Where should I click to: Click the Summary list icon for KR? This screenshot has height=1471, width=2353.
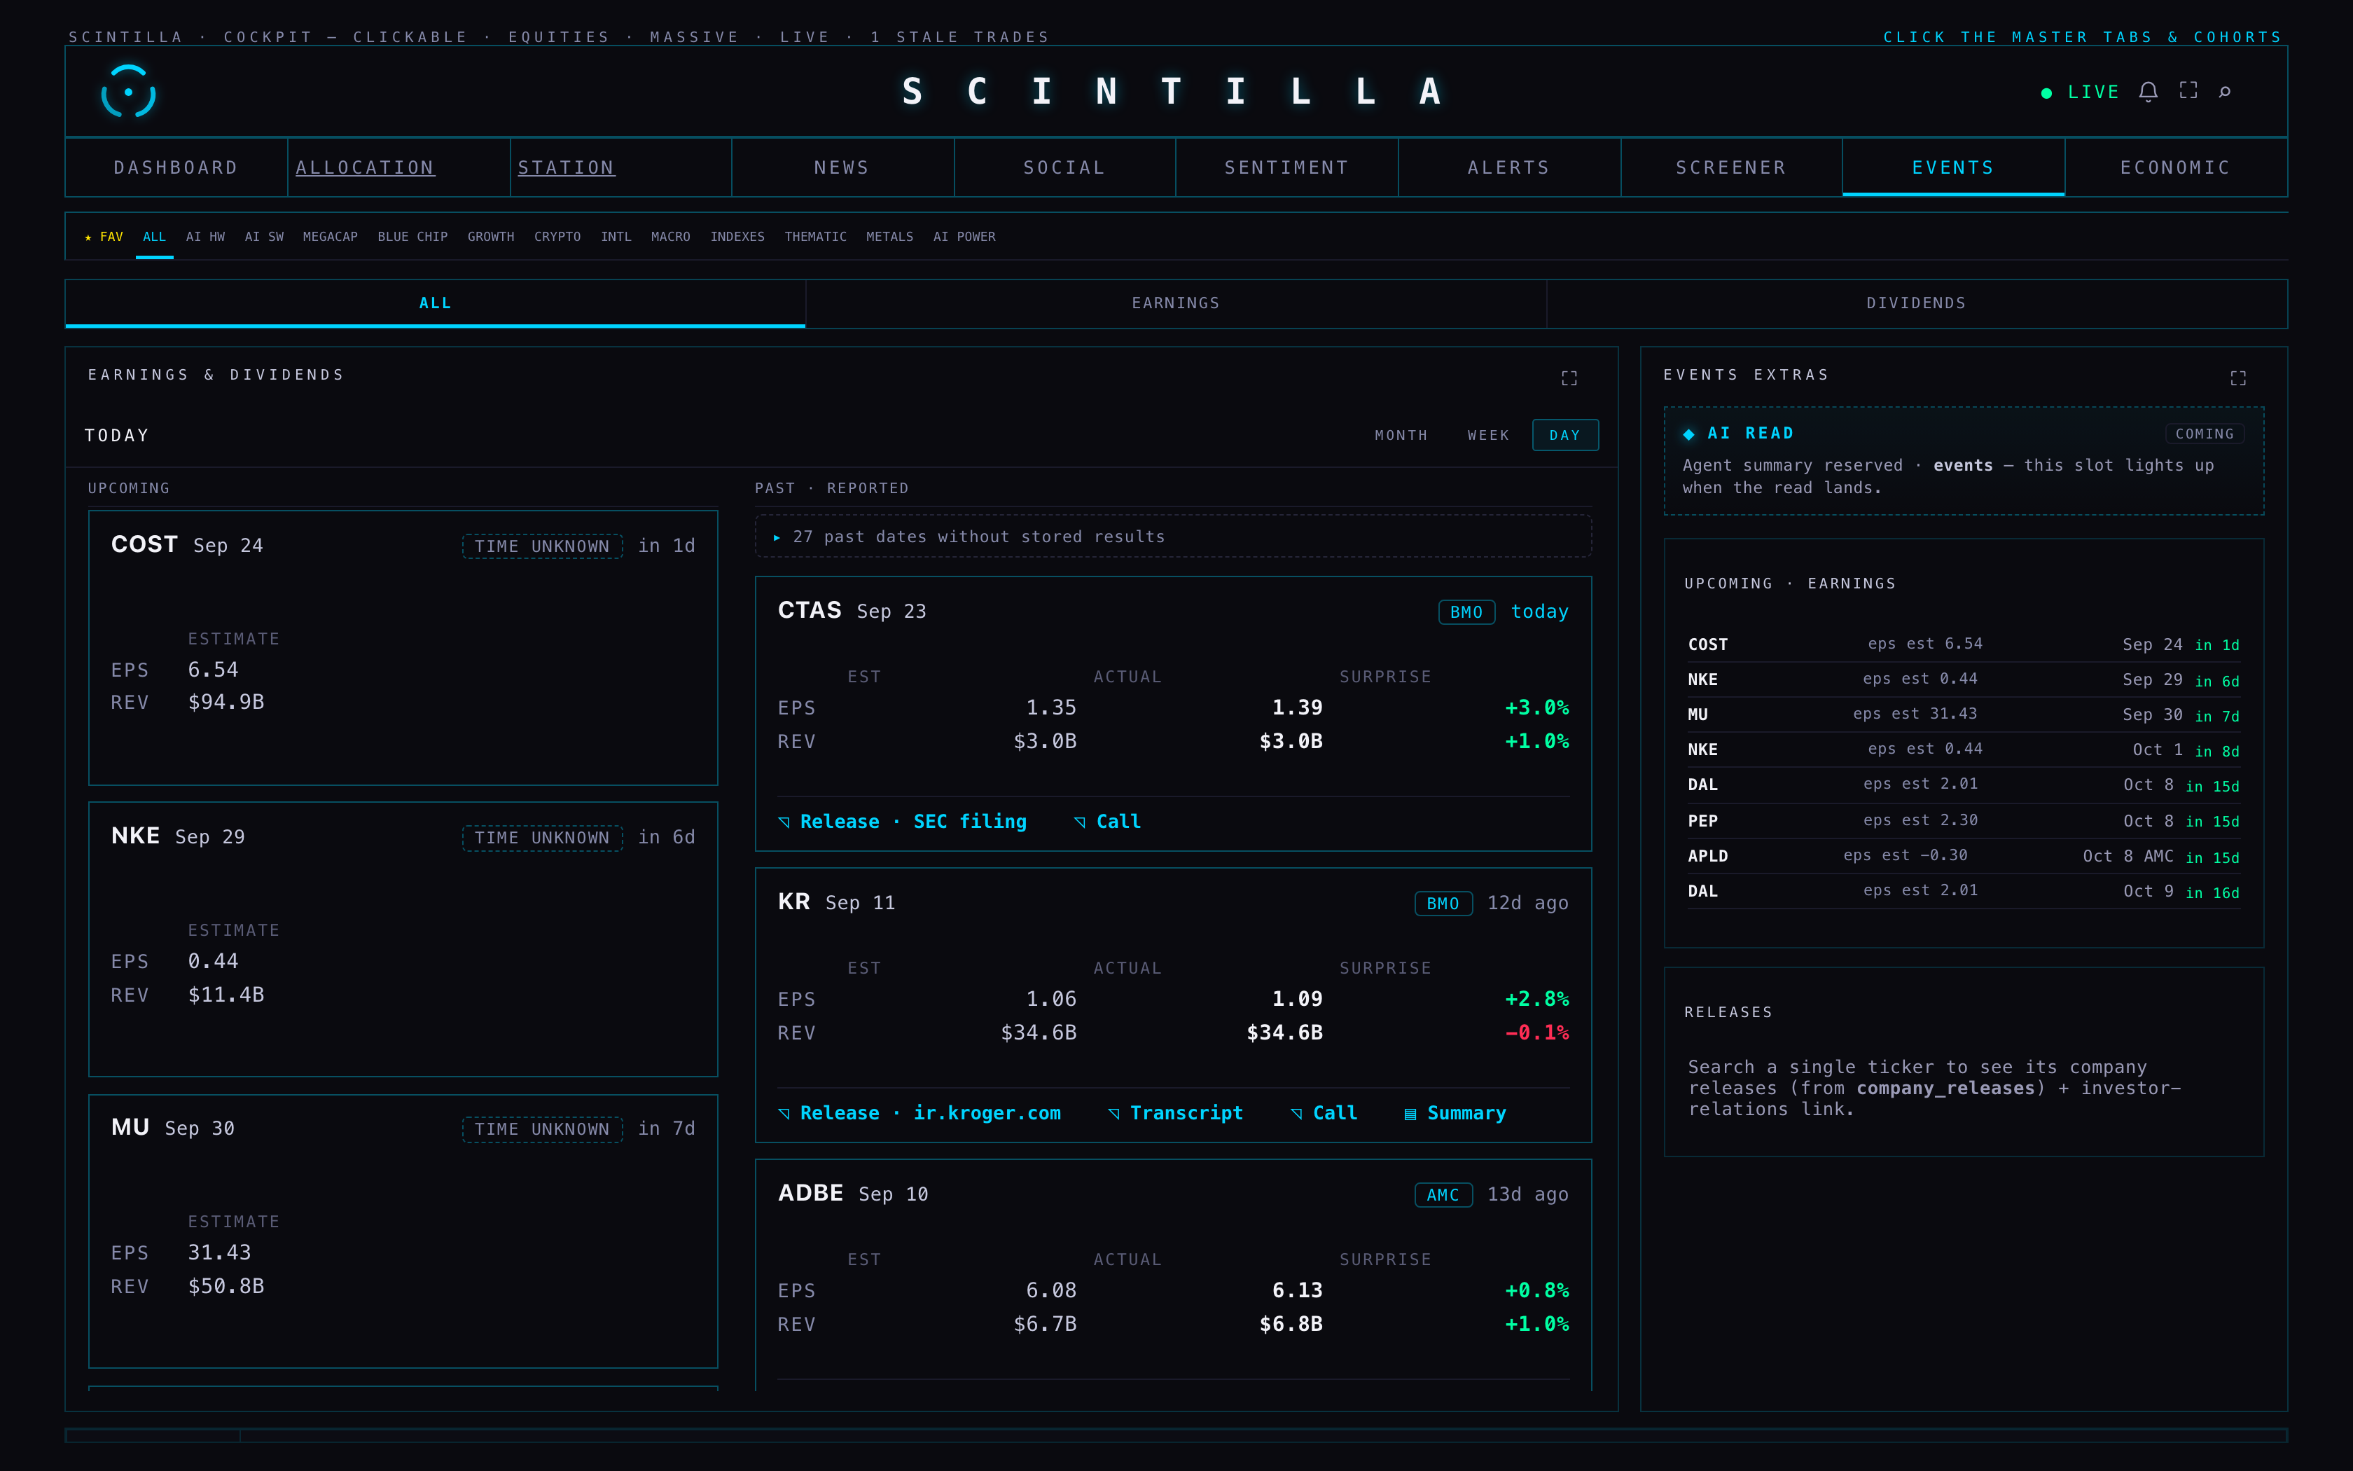(1410, 1114)
